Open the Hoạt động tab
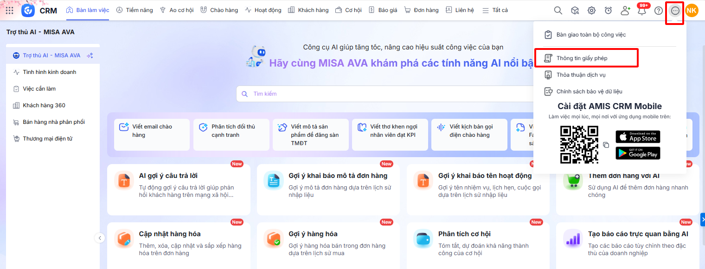This screenshot has height=269, width=705. (x=263, y=10)
